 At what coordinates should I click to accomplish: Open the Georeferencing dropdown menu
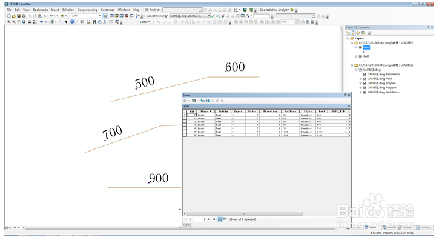coord(157,16)
